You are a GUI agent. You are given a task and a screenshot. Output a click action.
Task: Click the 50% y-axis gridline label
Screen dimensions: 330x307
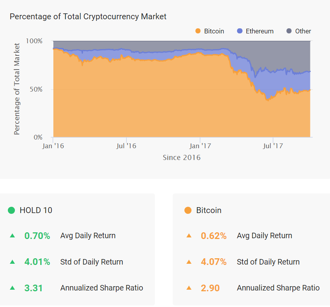(x=36, y=89)
